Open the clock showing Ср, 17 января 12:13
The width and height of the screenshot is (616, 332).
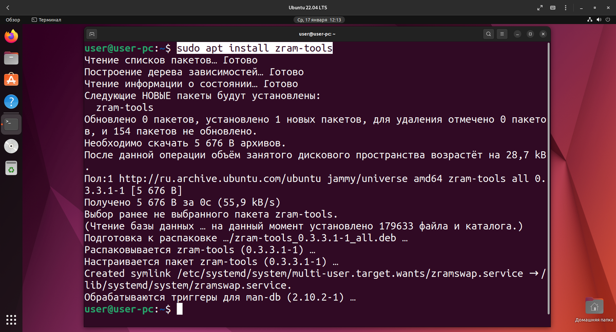tap(319, 19)
